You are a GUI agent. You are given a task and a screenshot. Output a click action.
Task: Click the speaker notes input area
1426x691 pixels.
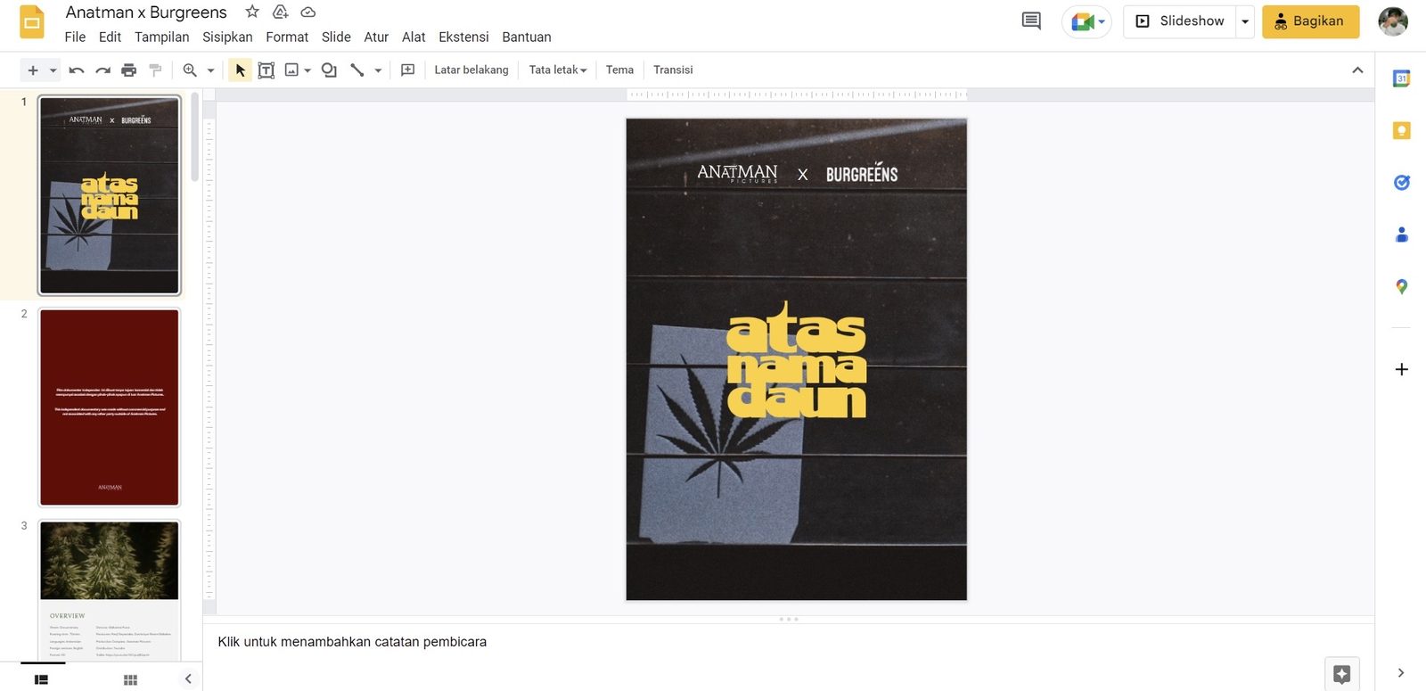[789, 642]
